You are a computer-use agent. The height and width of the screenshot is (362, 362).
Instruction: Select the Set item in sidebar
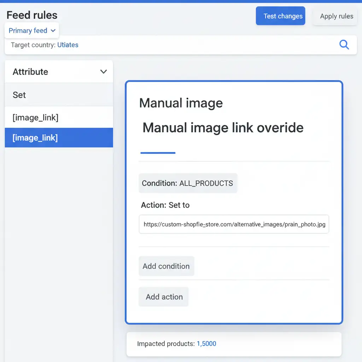pyautogui.click(x=19, y=95)
